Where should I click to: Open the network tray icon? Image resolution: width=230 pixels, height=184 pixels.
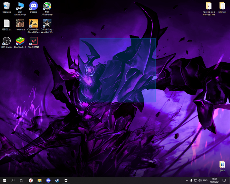(x=196, y=180)
